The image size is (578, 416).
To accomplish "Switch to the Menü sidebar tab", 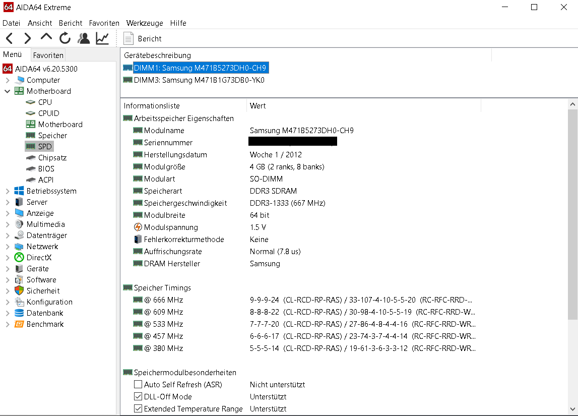I will 13,54.
